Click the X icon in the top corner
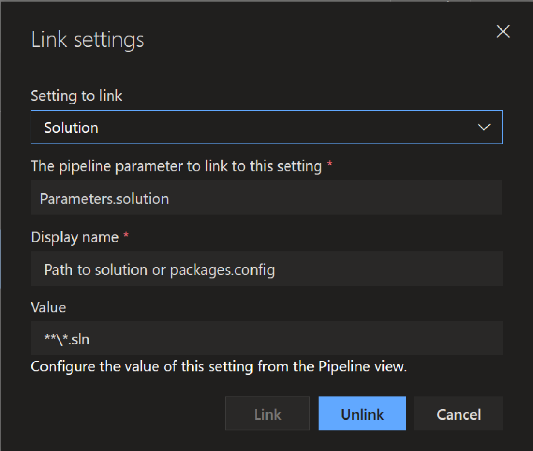533x451 pixels. pyautogui.click(x=503, y=32)
